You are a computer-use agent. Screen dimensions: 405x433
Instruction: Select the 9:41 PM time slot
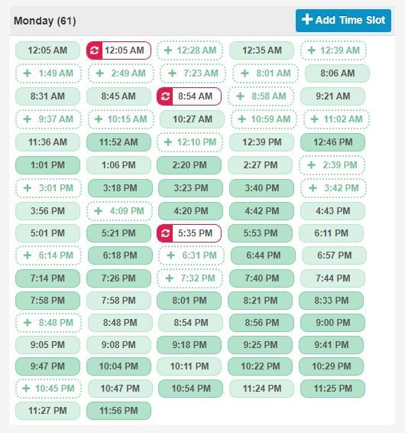coord(331,345)
